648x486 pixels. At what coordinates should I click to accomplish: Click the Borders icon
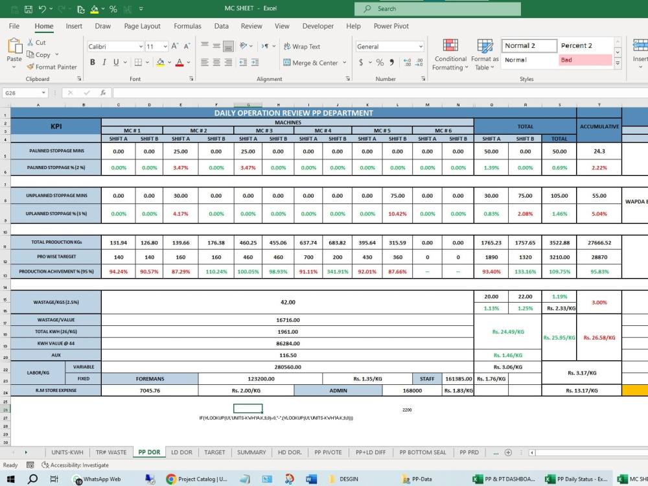[138, 62]
